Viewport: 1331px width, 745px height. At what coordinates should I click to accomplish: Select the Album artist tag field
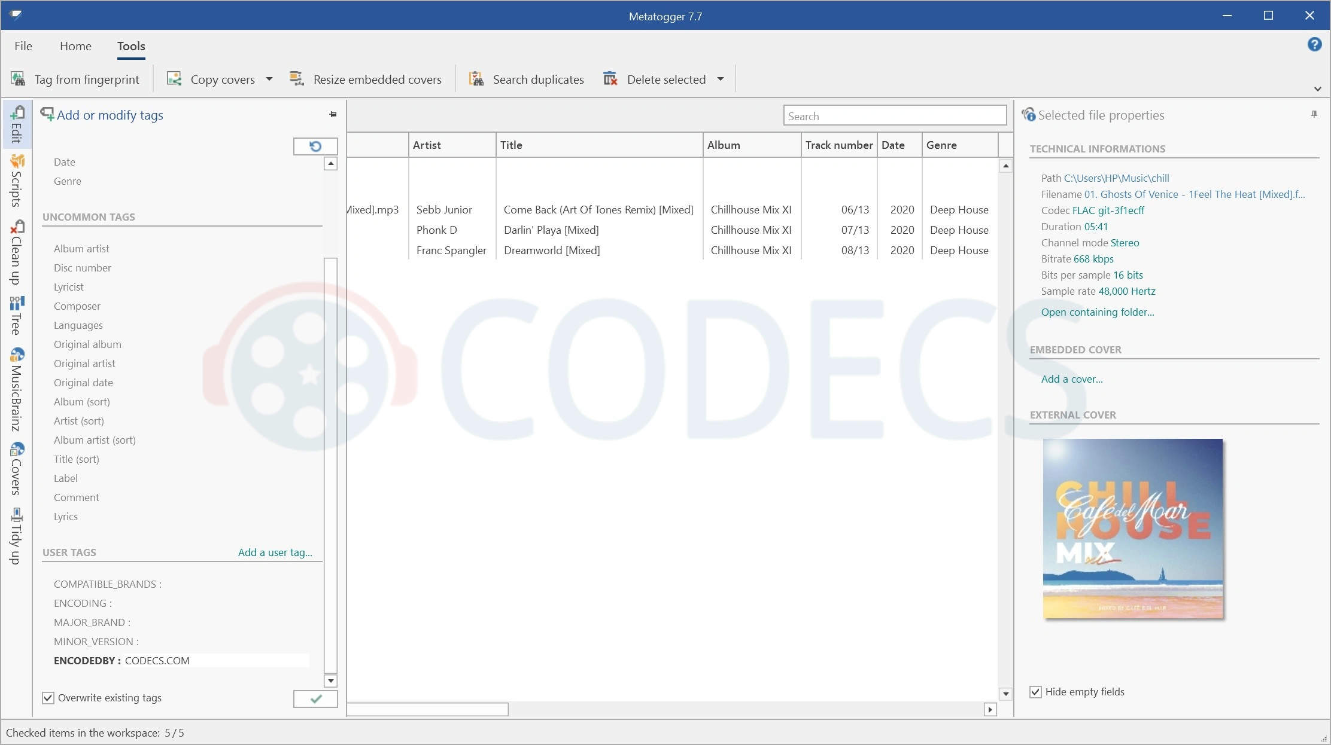[81, 249]
